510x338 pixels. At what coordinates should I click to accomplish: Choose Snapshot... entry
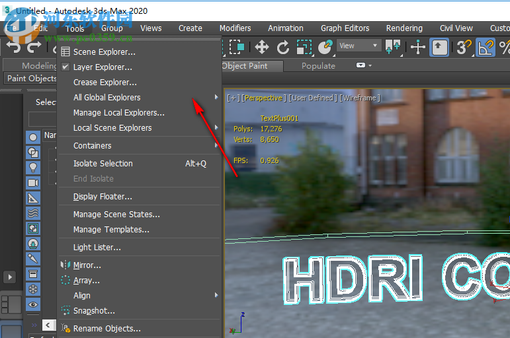coord(139,311)
